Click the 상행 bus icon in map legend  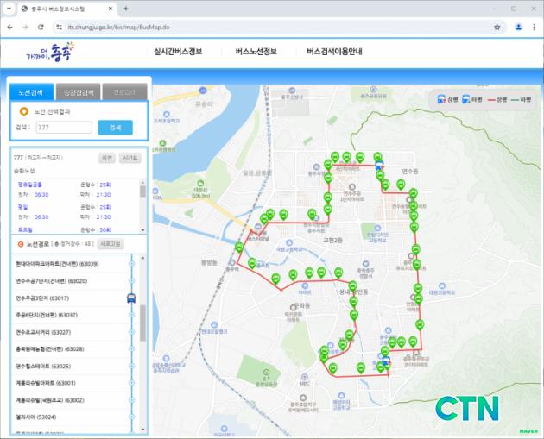point(441,99)
